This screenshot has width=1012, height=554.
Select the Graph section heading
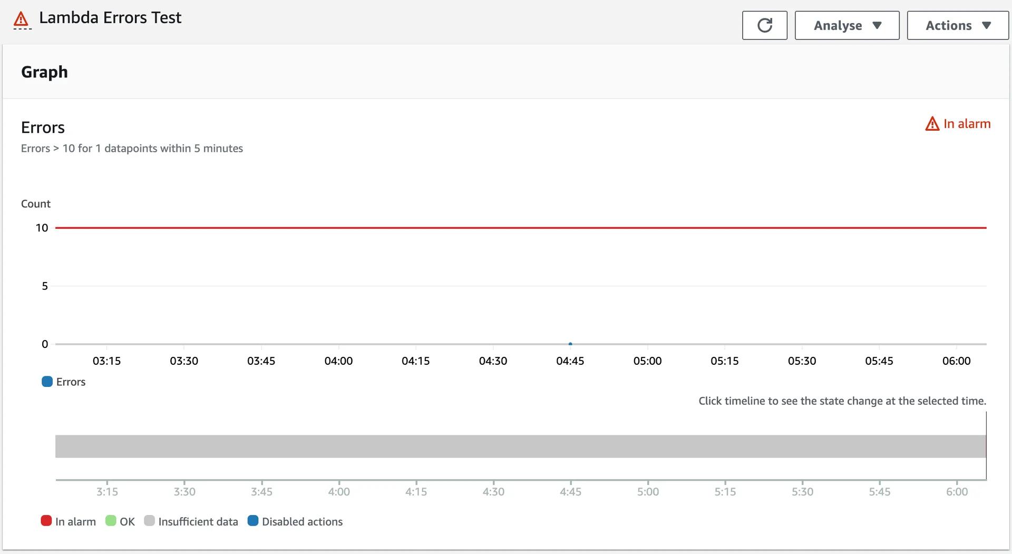pyautogui.click(x=44, y=72)
